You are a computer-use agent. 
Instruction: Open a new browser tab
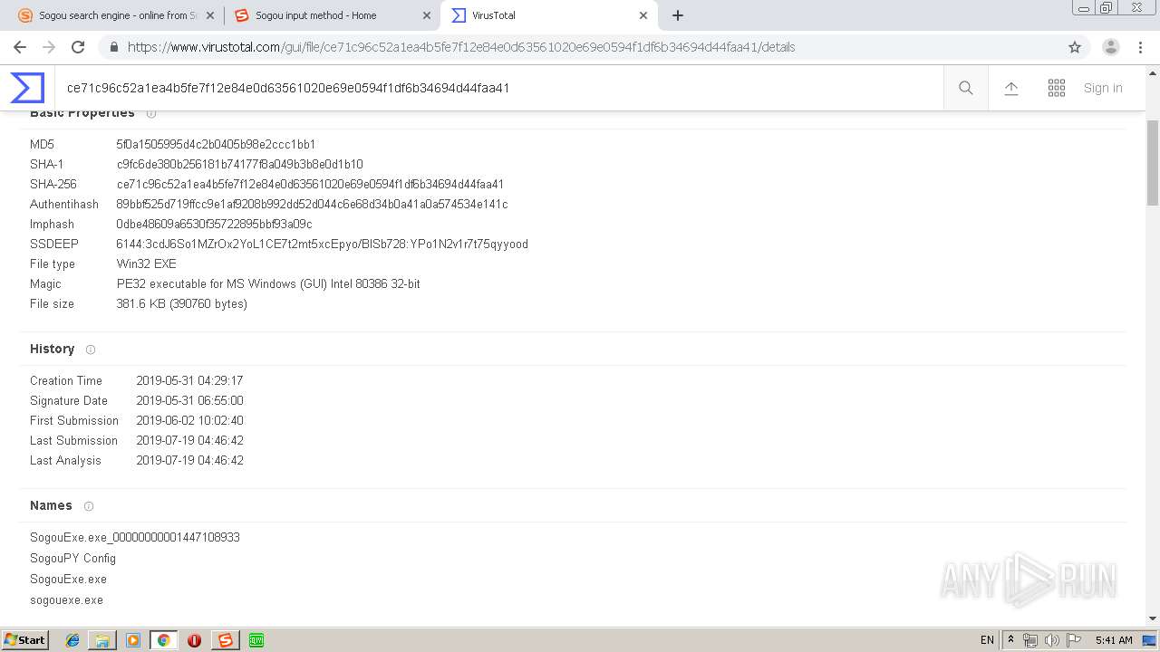[x=678, y=15]
